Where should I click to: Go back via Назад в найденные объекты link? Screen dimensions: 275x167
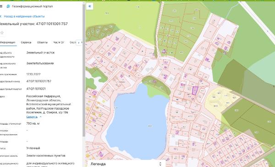point(24,16)
